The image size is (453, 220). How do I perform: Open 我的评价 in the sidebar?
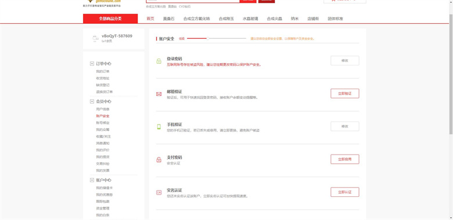[x=103, y=150]
